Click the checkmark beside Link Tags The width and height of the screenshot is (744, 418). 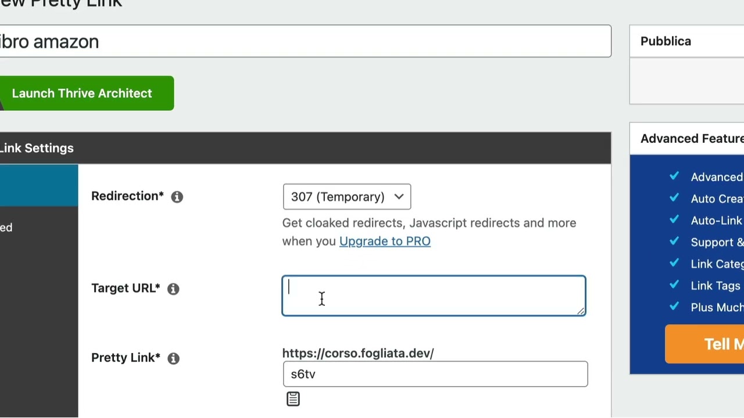coord(674,285)
